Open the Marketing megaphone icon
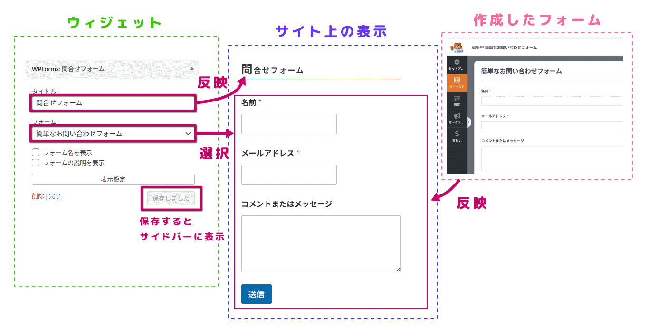Image resolution: width=648 pixels, height=332 pixels. tap(457, 118)
